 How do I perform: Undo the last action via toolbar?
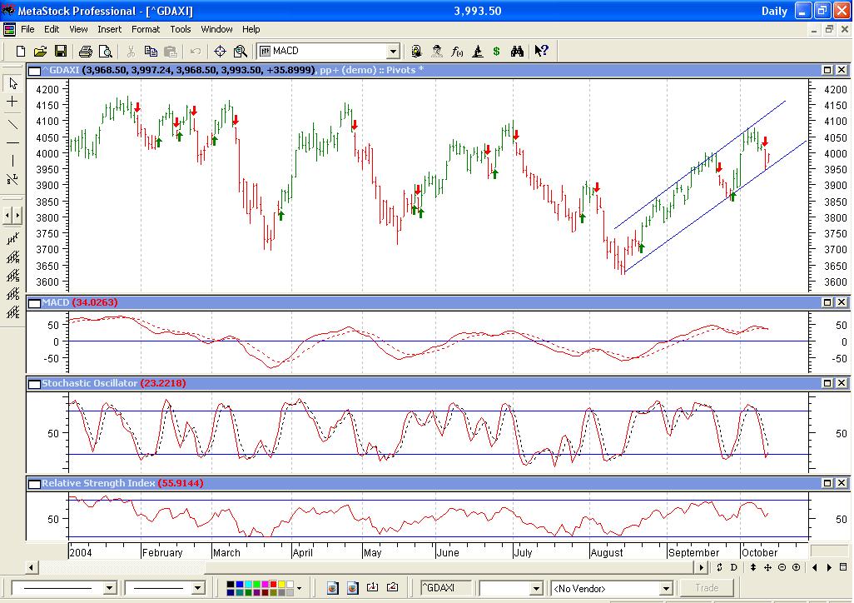(x=195, y=52)
